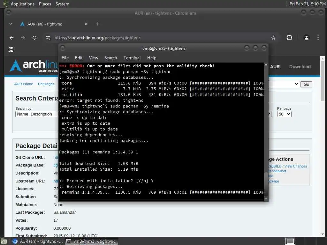Open terminal View menu
This screenshot has height=245, width=327.
click(94, 58)
